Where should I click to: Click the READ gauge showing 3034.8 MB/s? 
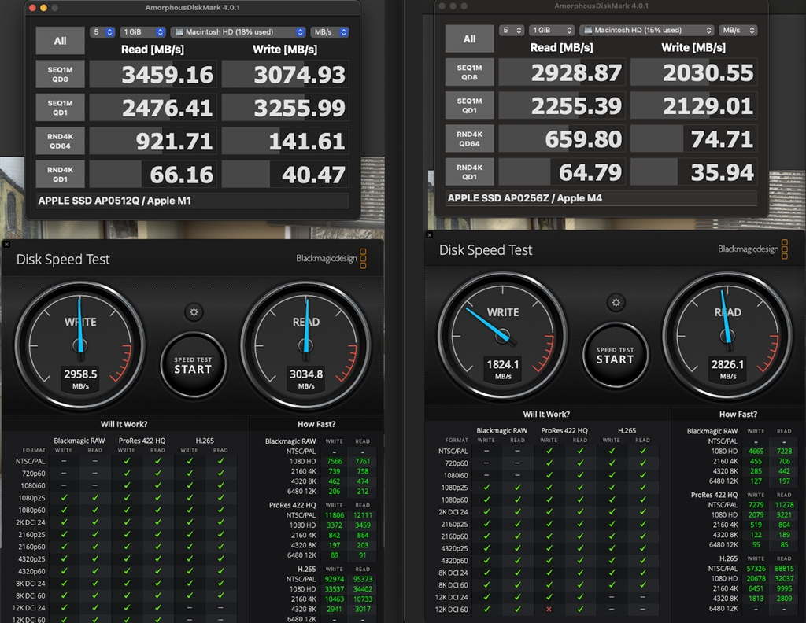click(x=306, y=345)
